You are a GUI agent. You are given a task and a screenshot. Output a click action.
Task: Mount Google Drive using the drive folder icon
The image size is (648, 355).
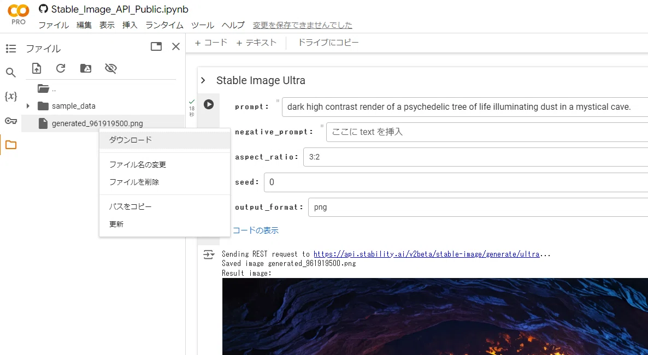(x=86, y=68)
